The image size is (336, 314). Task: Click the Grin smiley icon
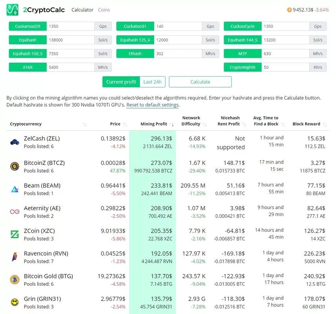click(15, 302)
